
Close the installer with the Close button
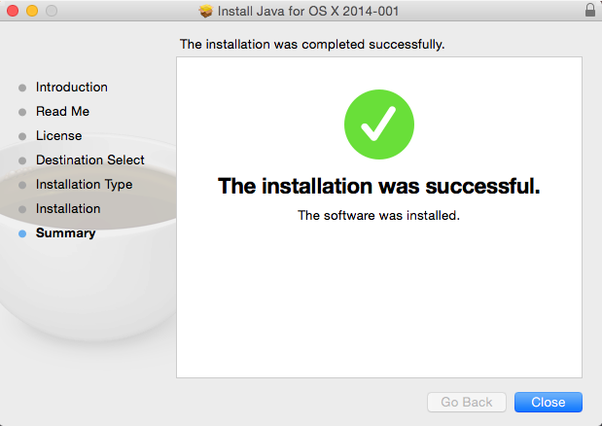pyautogui.click(x=549, y=402)
